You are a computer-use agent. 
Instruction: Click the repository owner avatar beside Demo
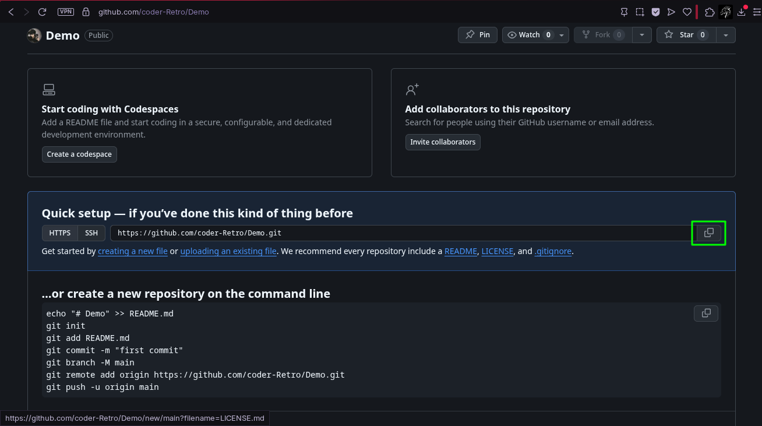34,35
